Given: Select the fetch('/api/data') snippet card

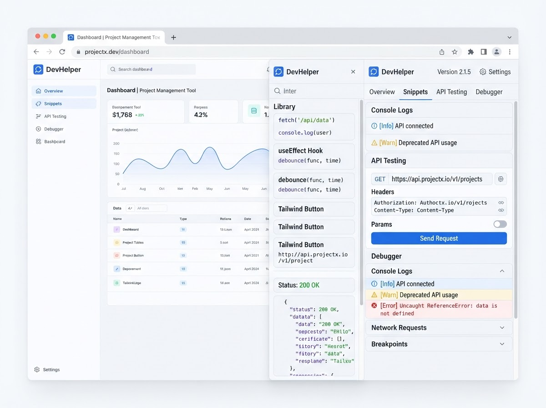Looking at the screenshot, I should coord(314,127).
